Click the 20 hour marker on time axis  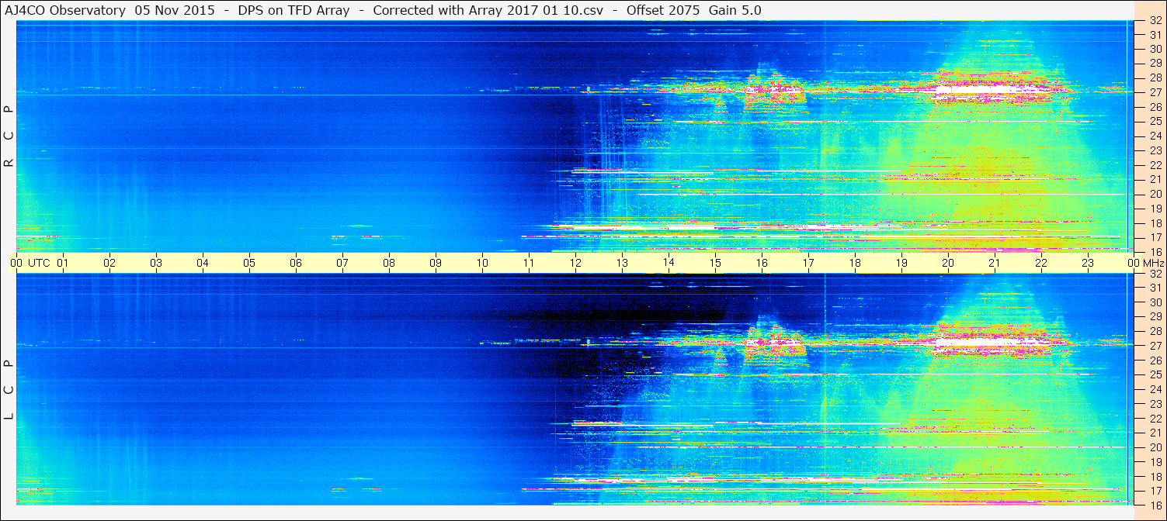point(948,263)
